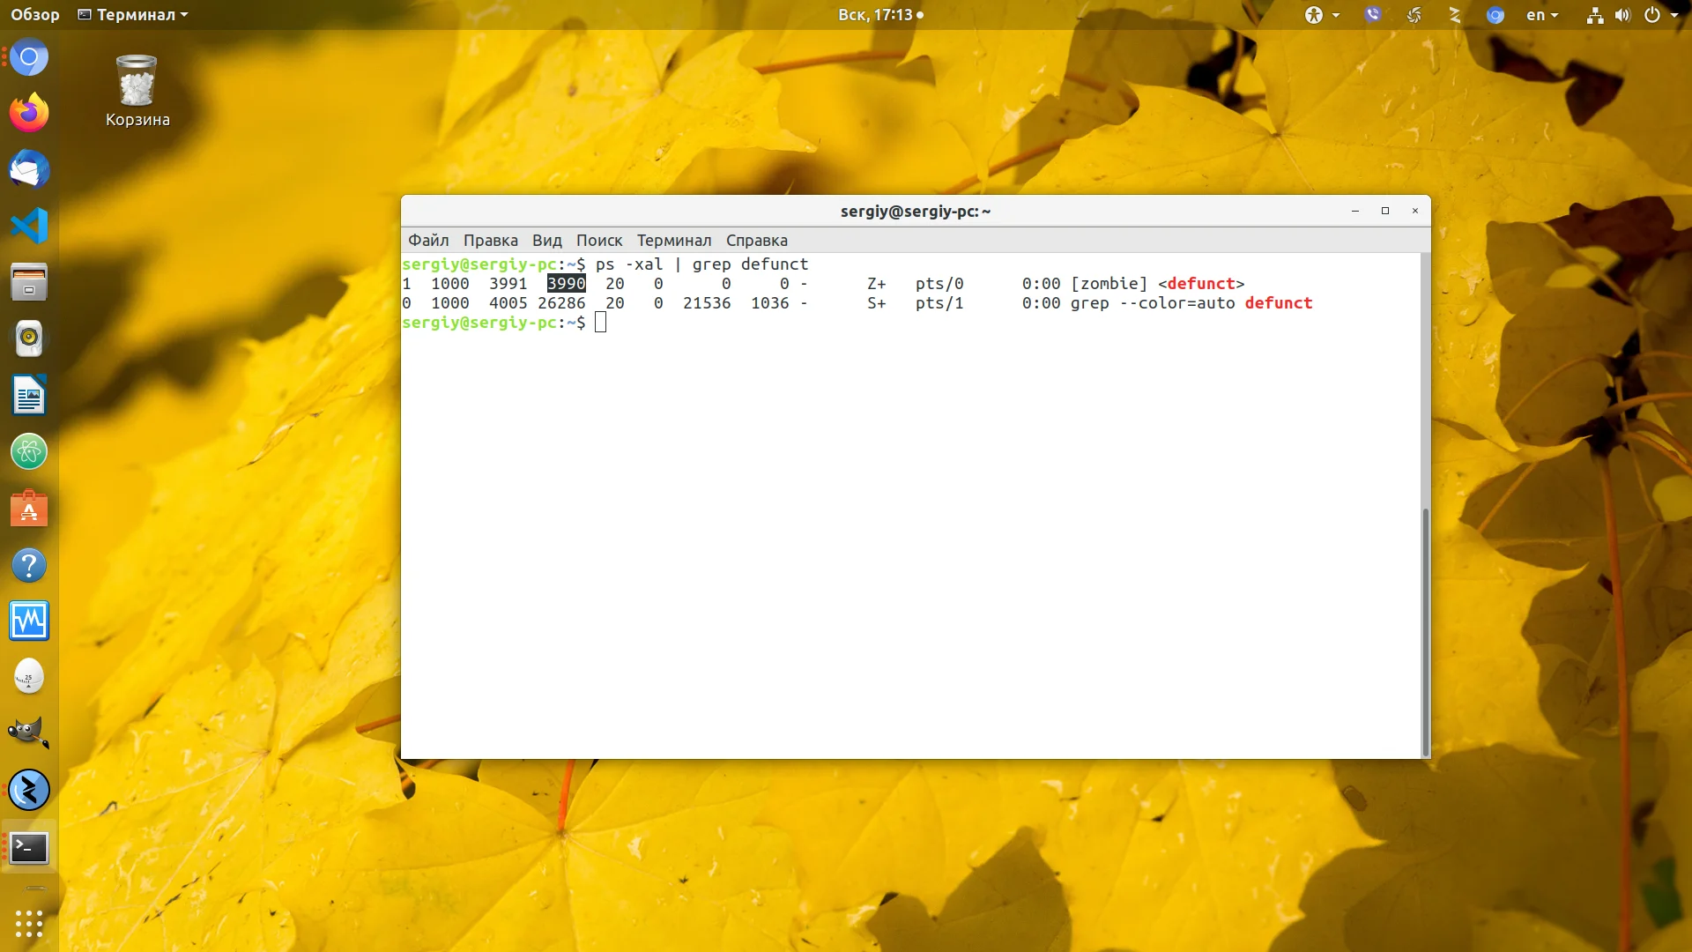Expand the Терминал app menu
1692x952 pixels.
point(133,15)
